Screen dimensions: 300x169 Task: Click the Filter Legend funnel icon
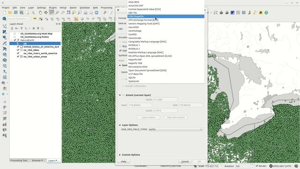tap(22, 28)
